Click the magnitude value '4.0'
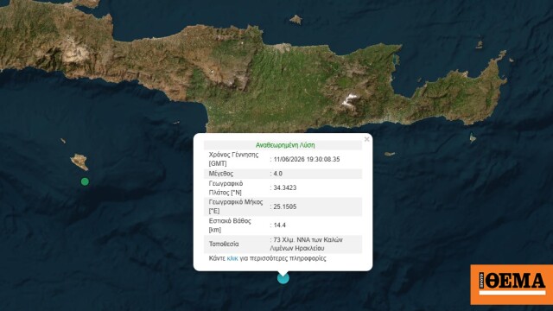This screenshot has height=311, width=553. pyautogui.click(x=277, y=174)
